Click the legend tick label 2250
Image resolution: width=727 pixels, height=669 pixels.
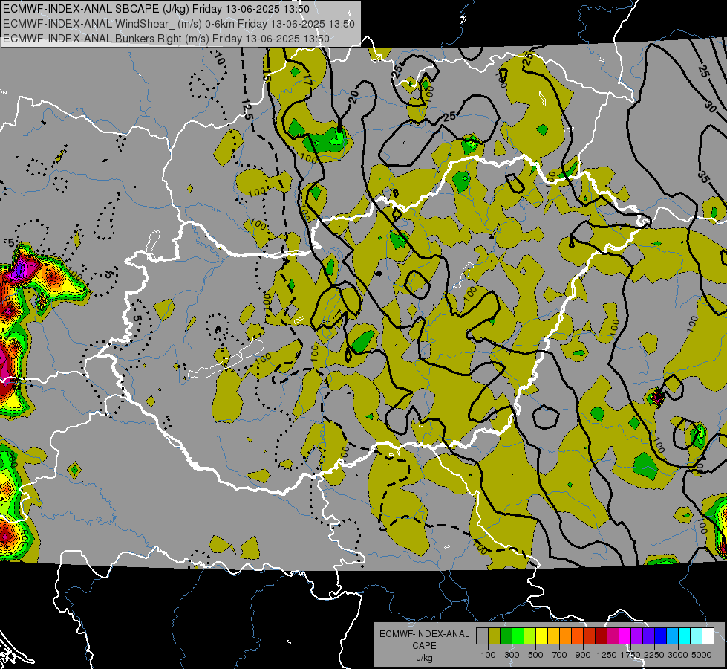click(654, 655)
